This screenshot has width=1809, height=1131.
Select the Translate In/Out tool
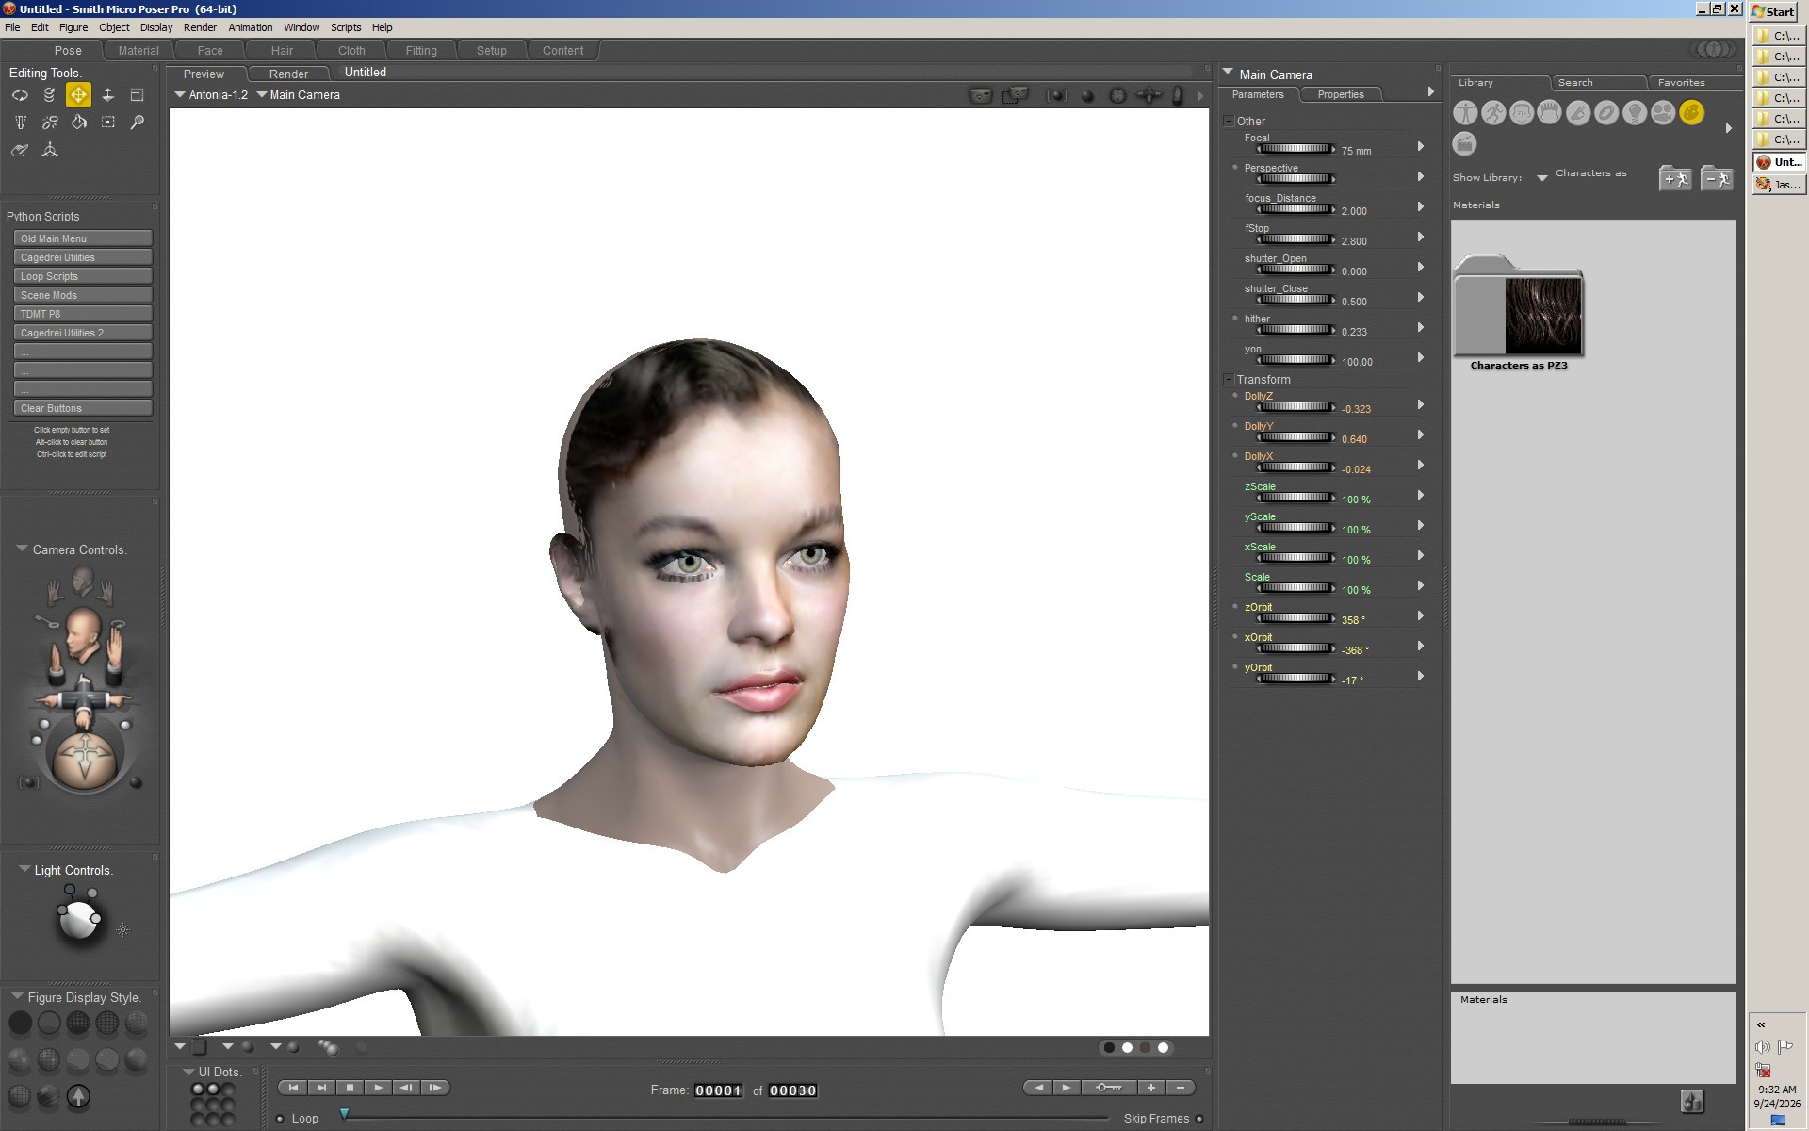point(108,95)
